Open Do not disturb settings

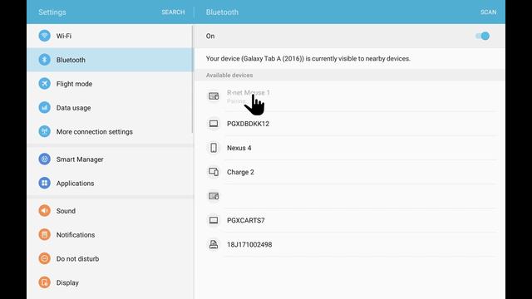(110, 258)
